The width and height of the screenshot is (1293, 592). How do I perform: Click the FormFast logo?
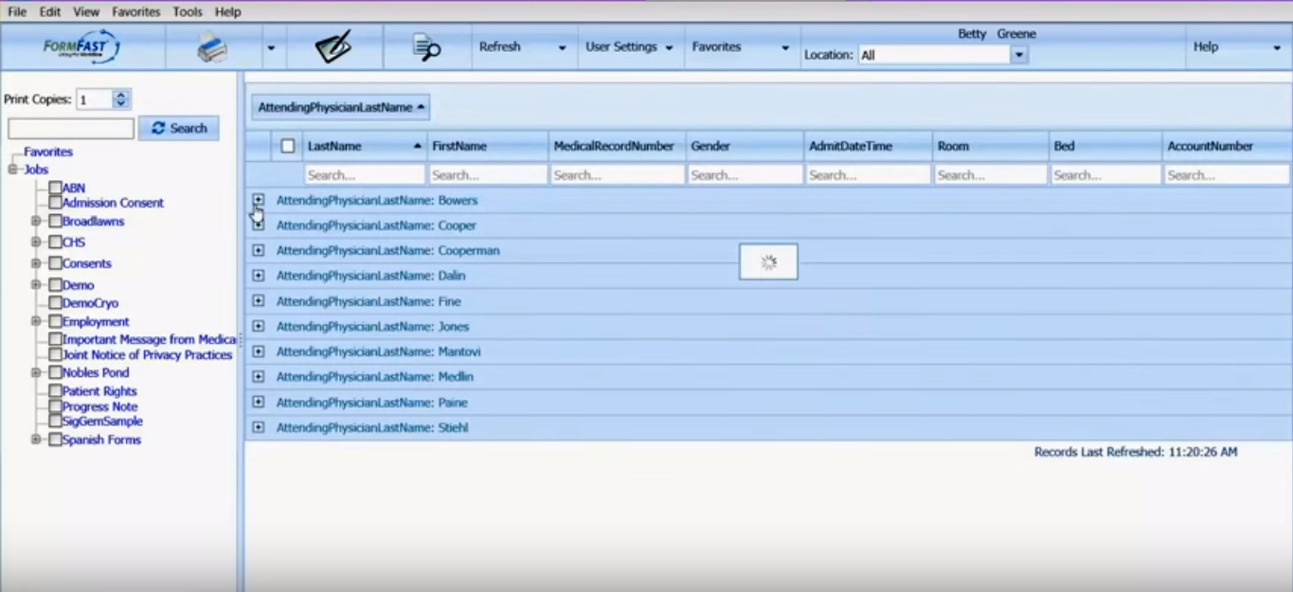coord(81,47)
